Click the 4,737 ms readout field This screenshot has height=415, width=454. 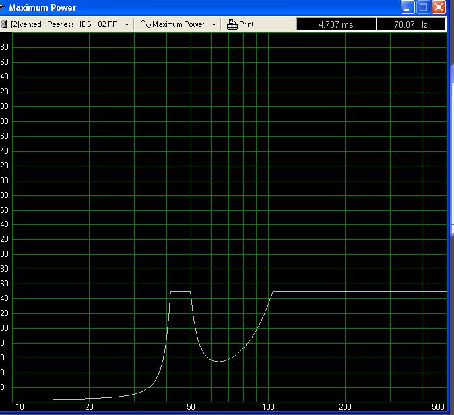[335, 24]
